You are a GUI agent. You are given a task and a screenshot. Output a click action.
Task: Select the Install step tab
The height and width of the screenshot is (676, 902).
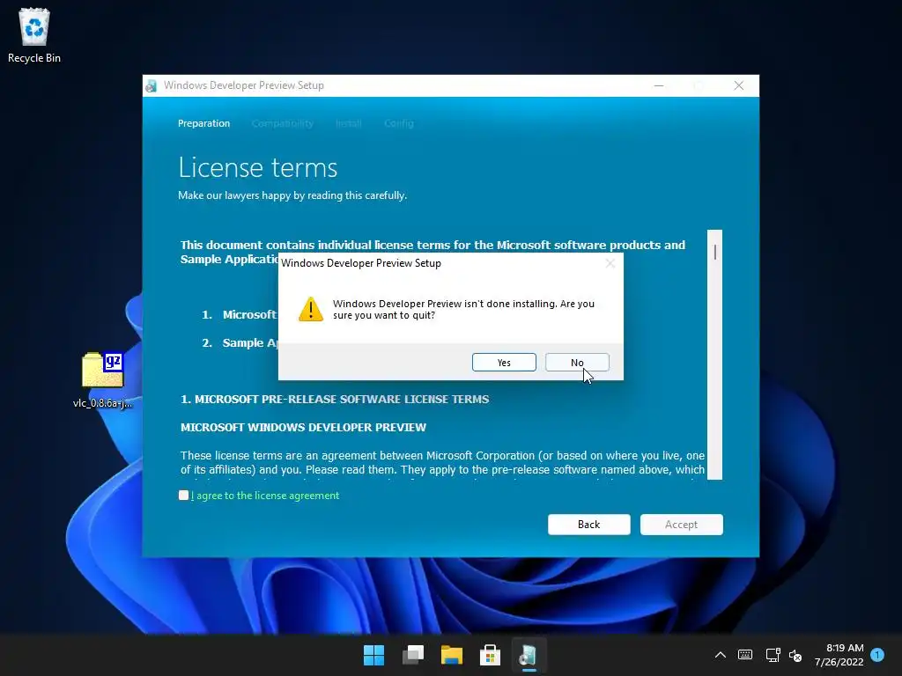(349, 123)
